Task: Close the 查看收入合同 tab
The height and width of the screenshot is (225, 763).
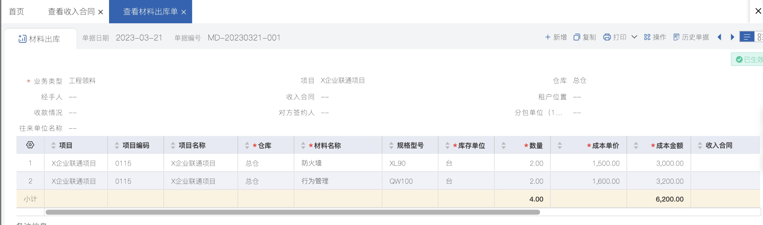Action: coord(101,12)
